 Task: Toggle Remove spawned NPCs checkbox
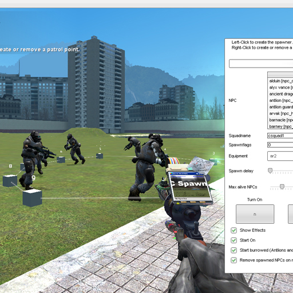[x=233, y=260]
